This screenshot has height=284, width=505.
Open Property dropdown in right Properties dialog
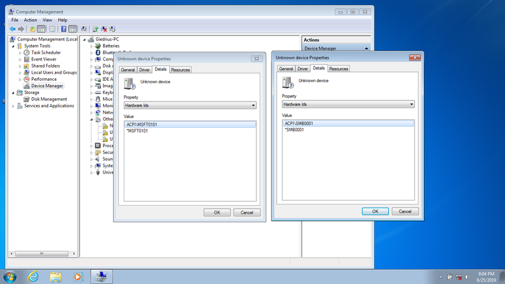pyautogui.click(x=412, y=104)
